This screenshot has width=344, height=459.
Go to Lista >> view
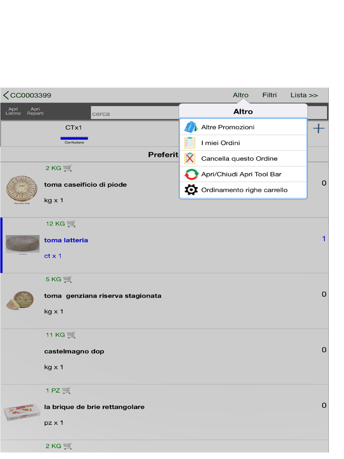tap(304, 95)
